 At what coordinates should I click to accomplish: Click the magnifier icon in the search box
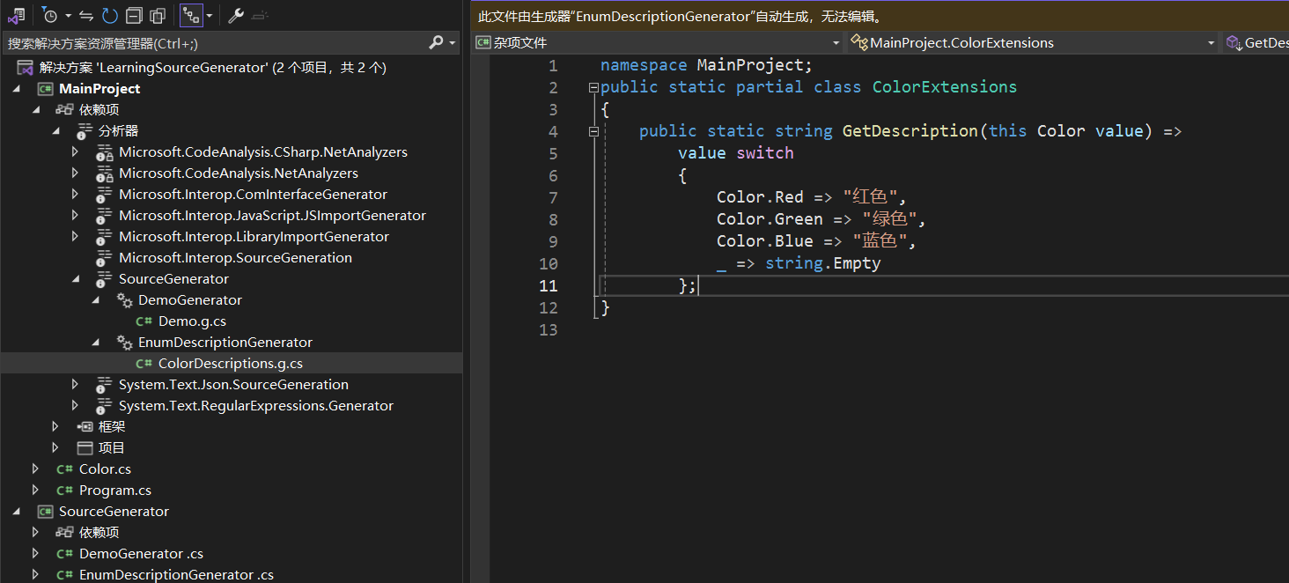coord(438,43)
